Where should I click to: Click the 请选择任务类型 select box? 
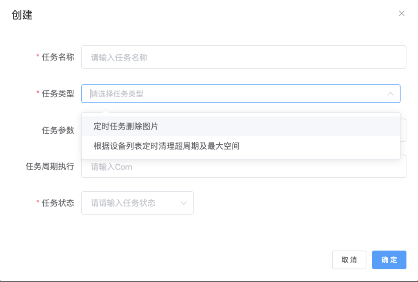[x=237, y=94]
